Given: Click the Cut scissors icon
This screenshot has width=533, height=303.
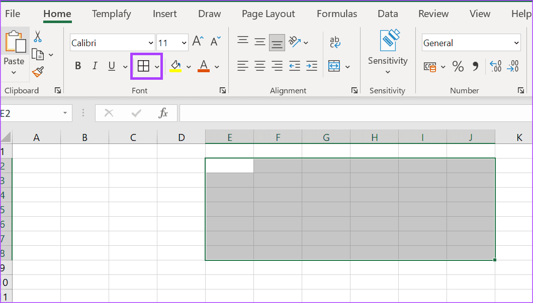Looking at the screenshot, I should 37,36.
